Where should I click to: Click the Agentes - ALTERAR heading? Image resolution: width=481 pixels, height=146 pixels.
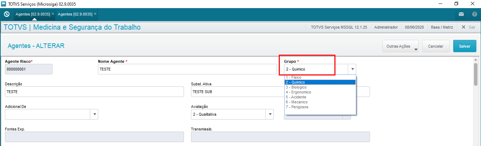click(x=36, y=46)
